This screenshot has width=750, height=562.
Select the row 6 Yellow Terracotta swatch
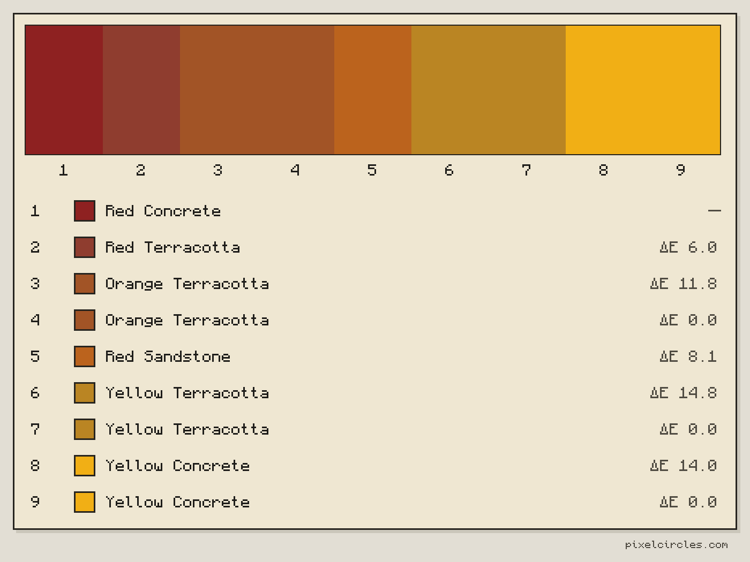pyautogui.click(x=85, y=393)
